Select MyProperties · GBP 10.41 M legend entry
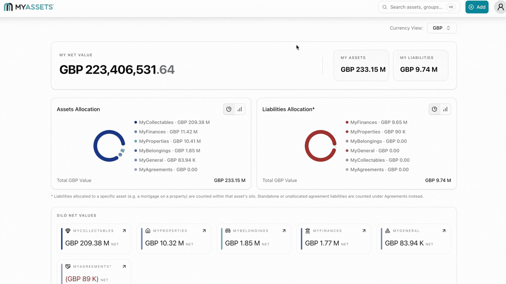 coord(167,141)
